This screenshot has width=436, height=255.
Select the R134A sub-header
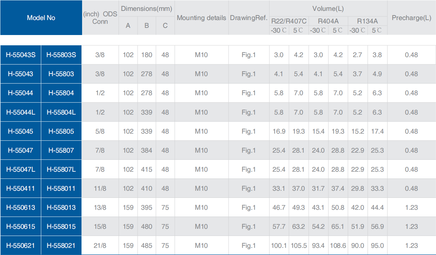[367, 21]
